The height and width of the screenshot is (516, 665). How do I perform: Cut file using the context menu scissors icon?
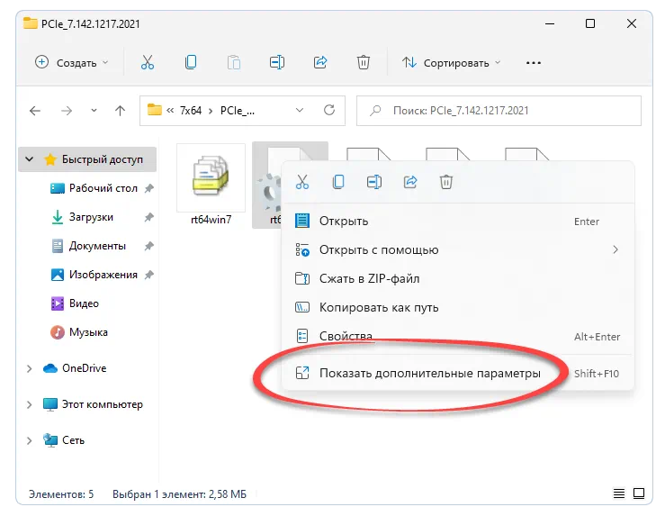(x=302, y=182)
